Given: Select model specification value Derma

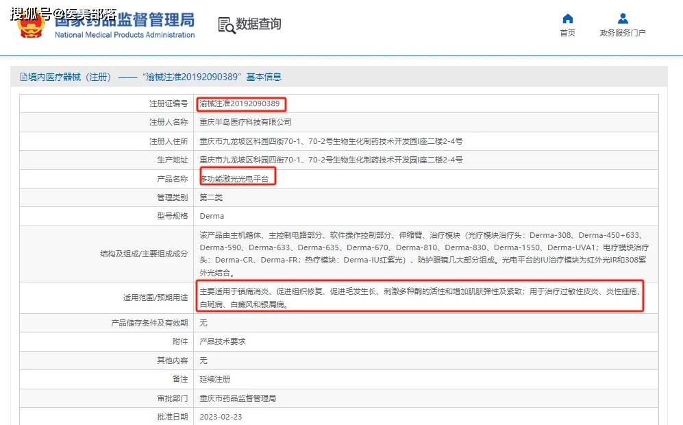Looking at the screenshot, I should [212, 216].
